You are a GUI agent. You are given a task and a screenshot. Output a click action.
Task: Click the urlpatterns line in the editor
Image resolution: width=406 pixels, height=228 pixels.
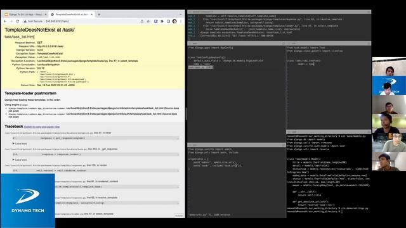[x=199, y=159]
